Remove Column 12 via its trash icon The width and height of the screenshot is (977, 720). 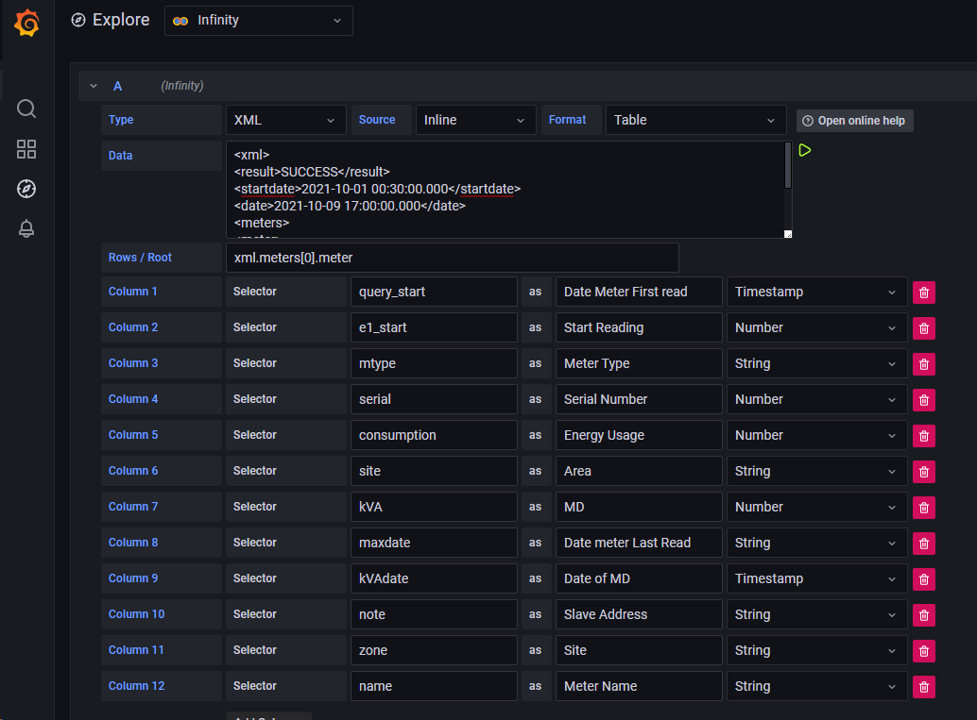pyautogui.click(x=923, y=686)
